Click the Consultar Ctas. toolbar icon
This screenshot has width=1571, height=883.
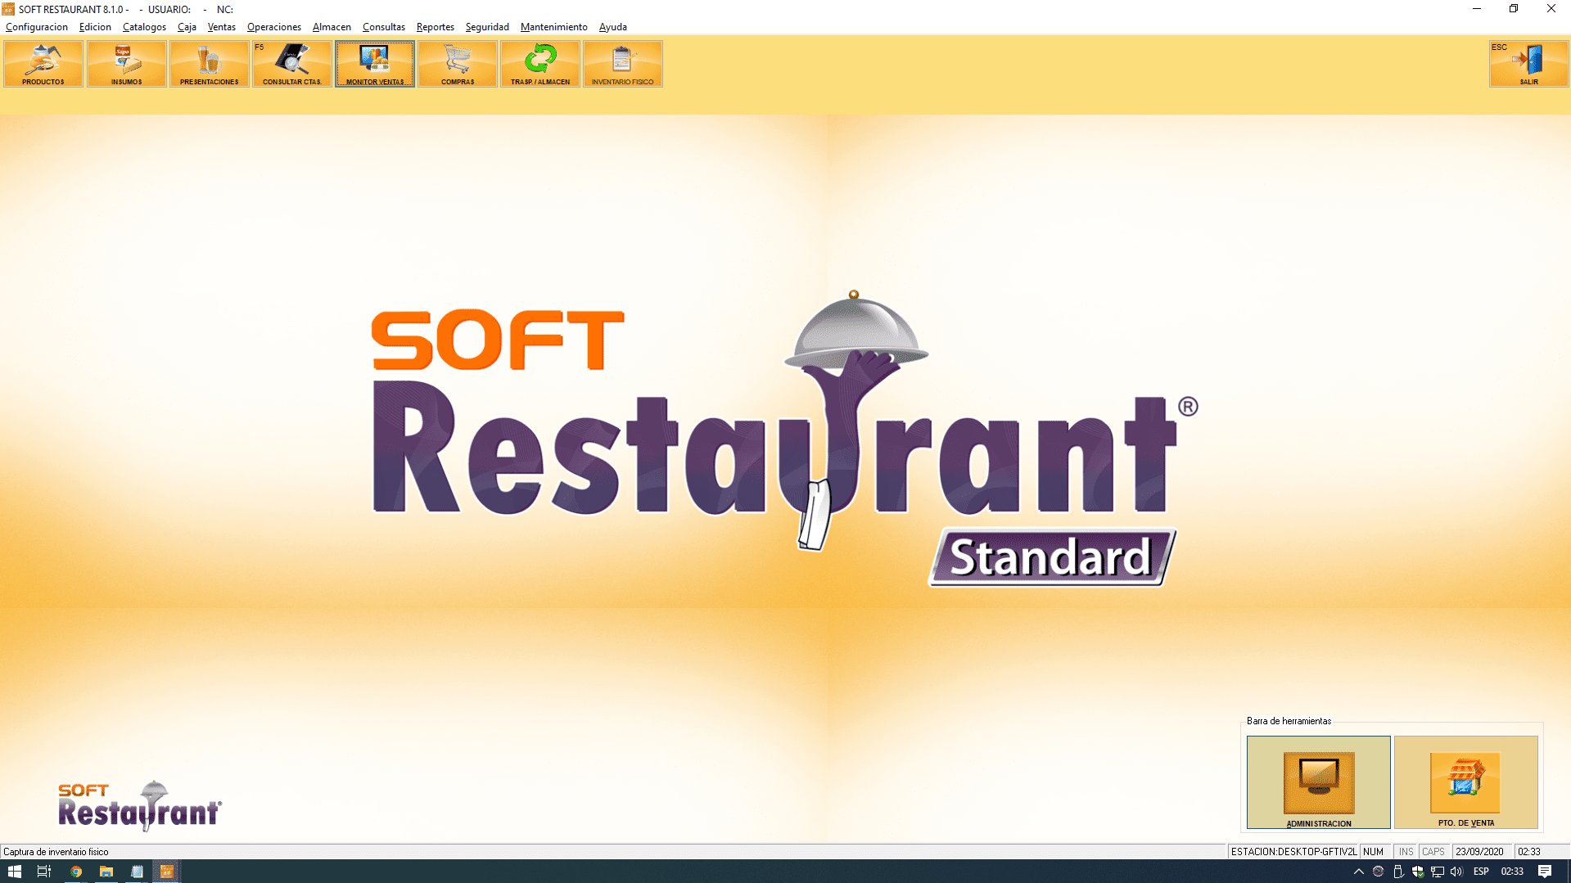pos(291,64)
